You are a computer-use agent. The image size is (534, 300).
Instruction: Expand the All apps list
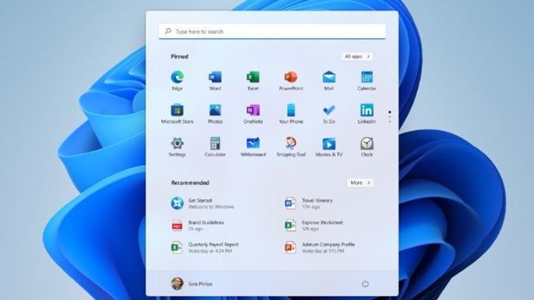point(357,56)
